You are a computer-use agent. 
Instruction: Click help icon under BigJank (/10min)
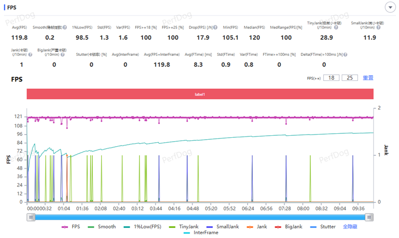coord(63,54)
